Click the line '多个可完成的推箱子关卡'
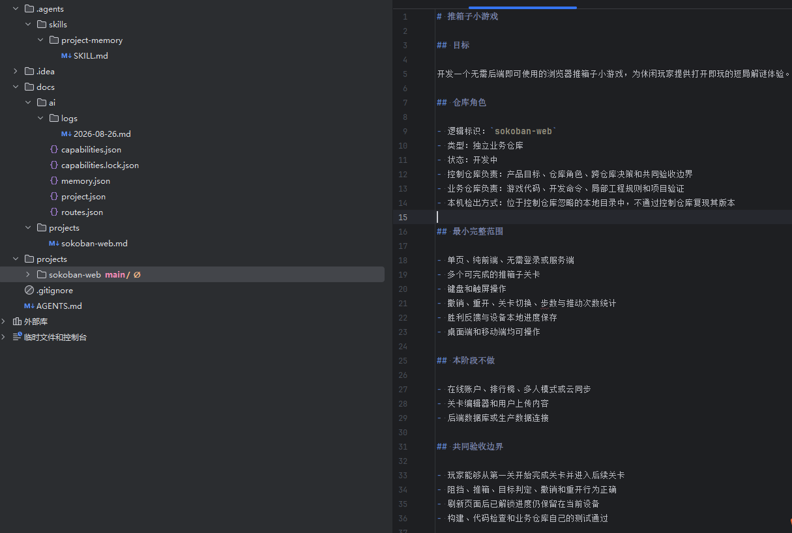 [x=493, y=274]
